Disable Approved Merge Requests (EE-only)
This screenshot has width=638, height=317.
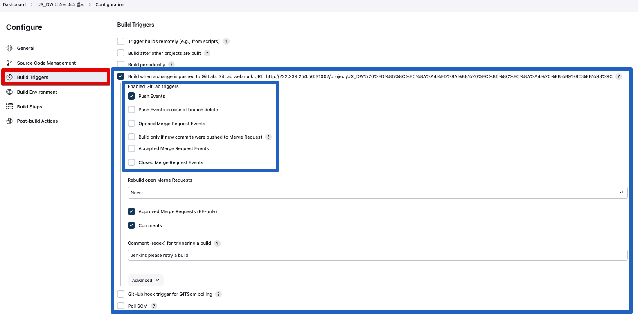(131, 211)
